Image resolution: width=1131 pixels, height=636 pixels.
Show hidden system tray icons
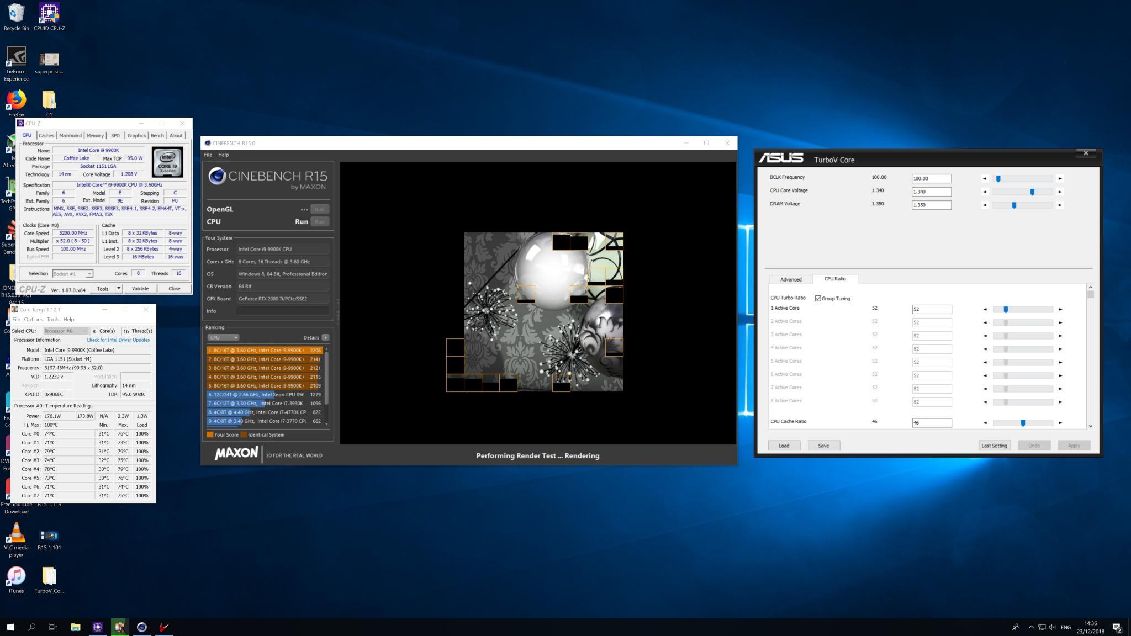pyautogui.click(x=1031, y=627)
